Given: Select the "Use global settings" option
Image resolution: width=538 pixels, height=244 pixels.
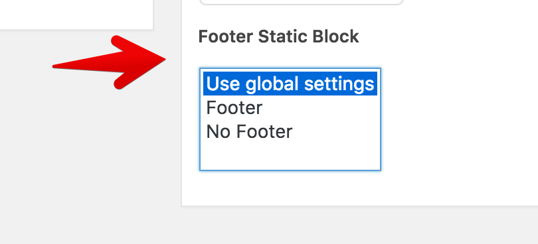Looking at the screenshot, I should (x=290, y=84).
